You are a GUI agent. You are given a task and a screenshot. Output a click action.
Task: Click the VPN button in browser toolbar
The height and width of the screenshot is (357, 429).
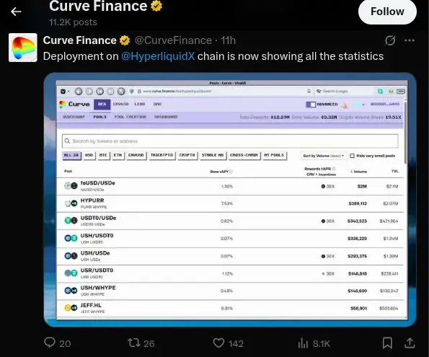[x=401, y=91]
